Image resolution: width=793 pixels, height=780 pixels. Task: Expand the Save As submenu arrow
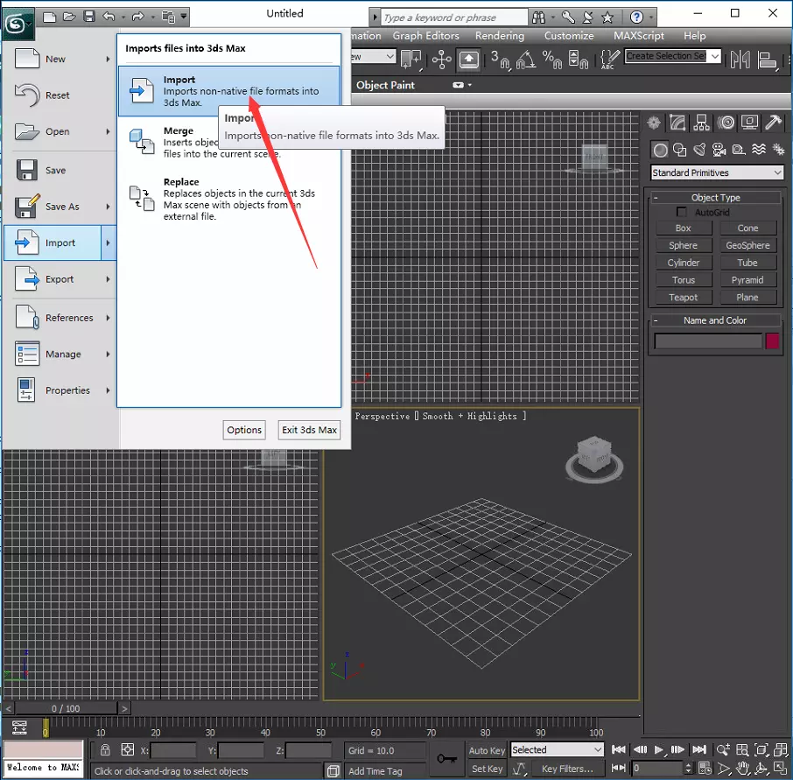[x=109, y=207]
